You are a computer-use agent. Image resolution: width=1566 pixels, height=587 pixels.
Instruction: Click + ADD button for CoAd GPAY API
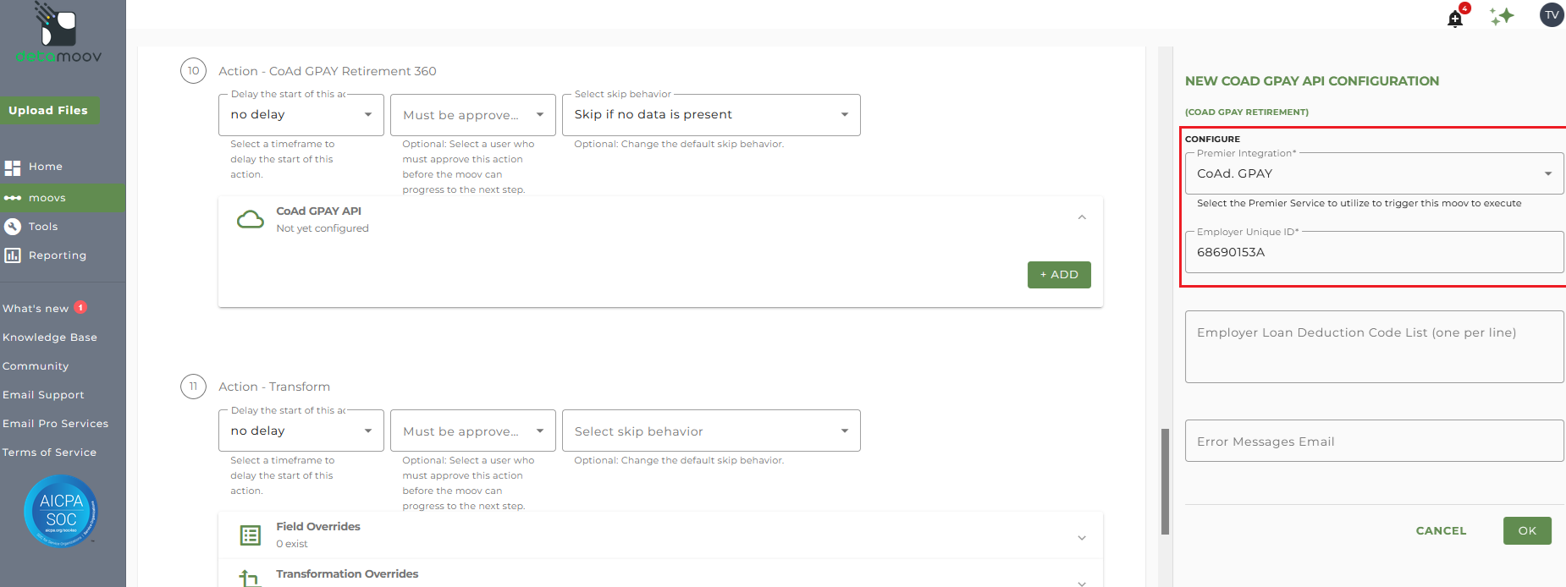point(1059,275)
